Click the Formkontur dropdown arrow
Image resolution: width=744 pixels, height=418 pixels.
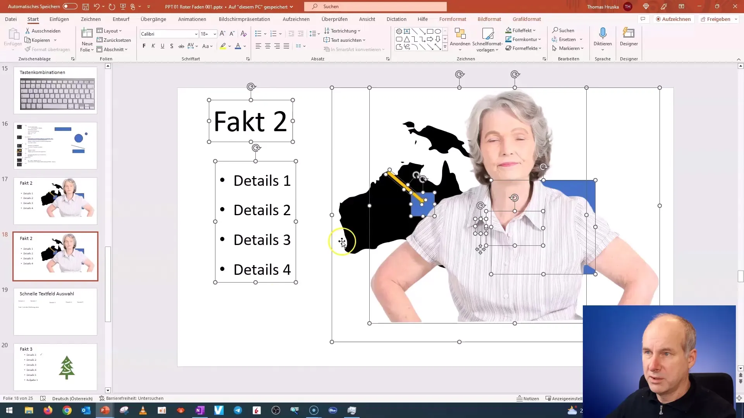click(540, 39)
